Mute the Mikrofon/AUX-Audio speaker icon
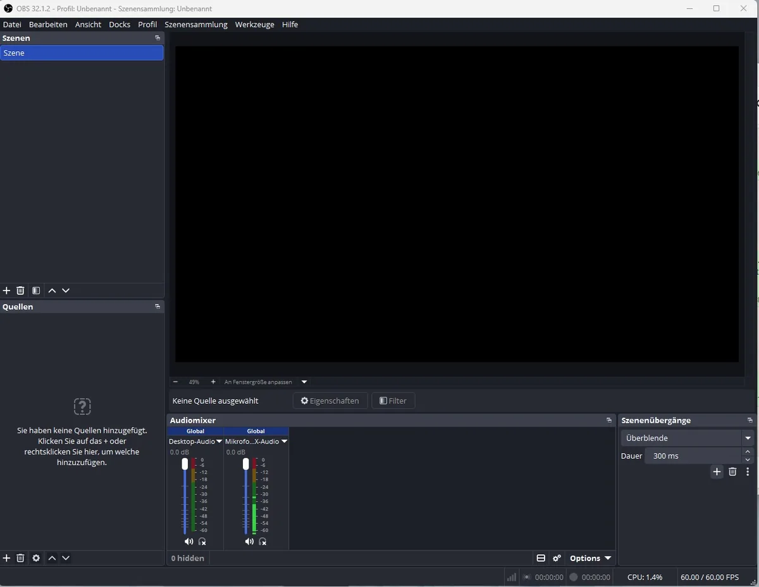The height and width of the screenshot is (587, 759). tap(249, 542)
